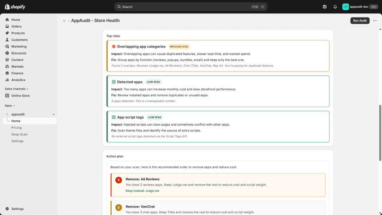Open the Settings link at bottom
382x215 pixels.
pos(18,209)
